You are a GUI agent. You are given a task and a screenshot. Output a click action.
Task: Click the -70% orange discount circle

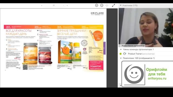click(x=98, y=36)
